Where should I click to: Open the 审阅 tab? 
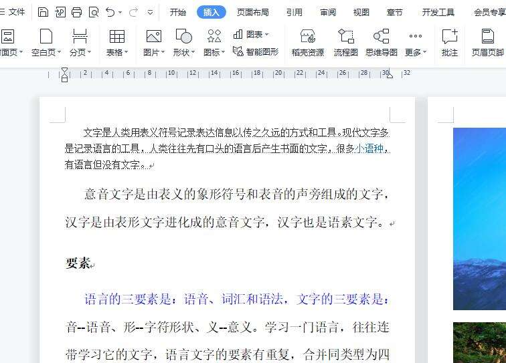328,12
